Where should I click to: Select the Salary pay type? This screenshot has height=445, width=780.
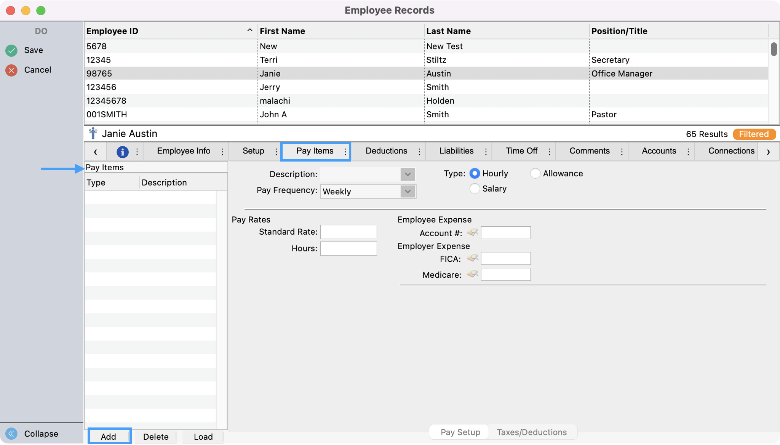pos(475,189)
